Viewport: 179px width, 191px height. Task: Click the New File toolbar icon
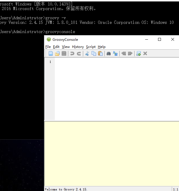click(x=51, y=53)
